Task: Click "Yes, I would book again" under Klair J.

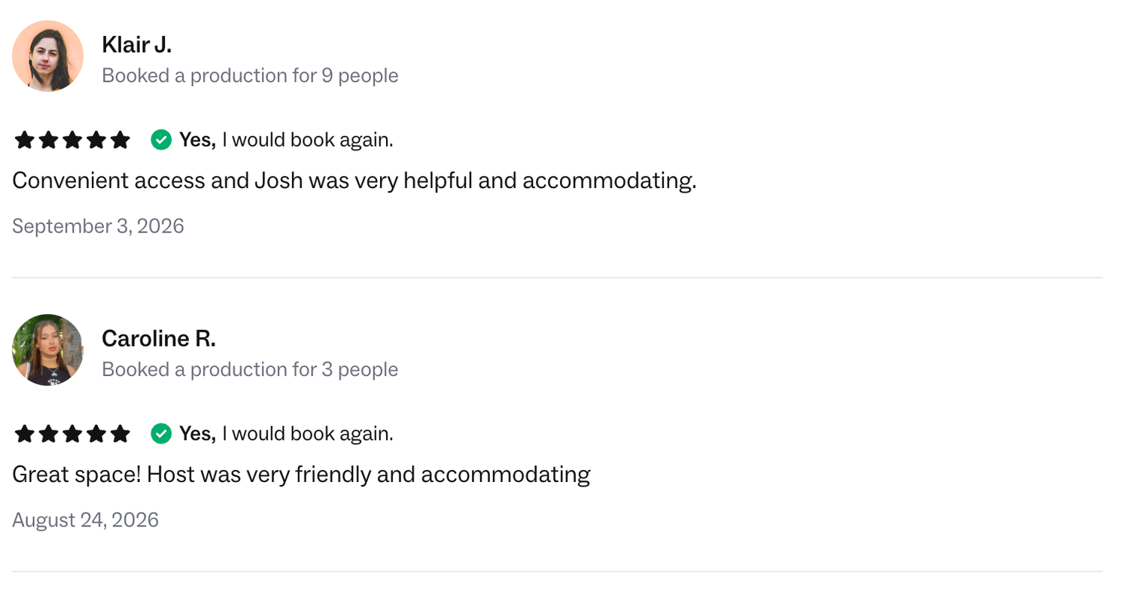Action: click(x=286, y=140)
